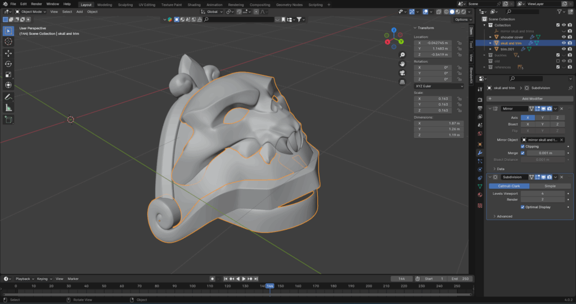Open the Render menu
The image size is (576, 304).
coord(37,4)
